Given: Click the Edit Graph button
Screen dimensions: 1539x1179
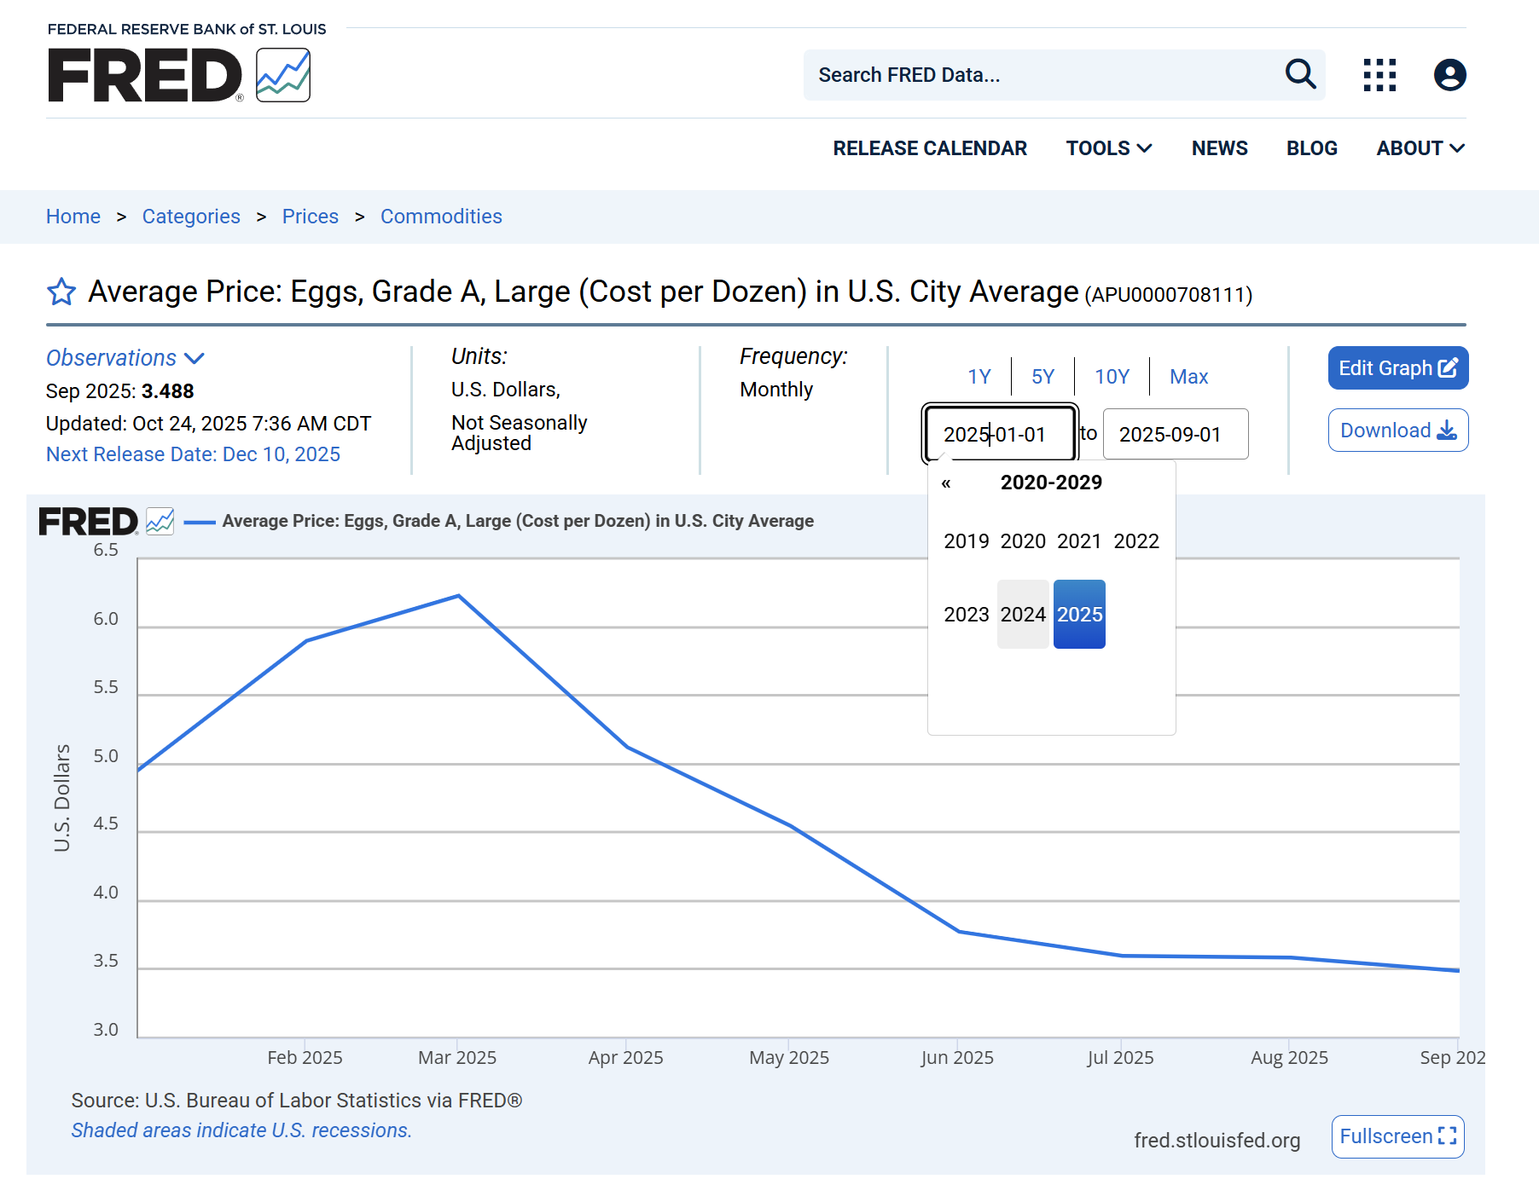Looking at the screenshot, I should [1398, 368].
